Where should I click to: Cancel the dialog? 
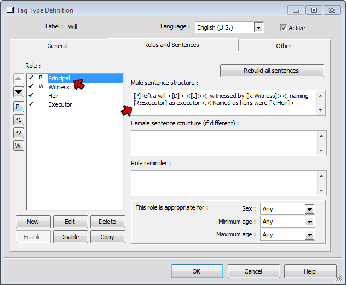click(254, 271)
